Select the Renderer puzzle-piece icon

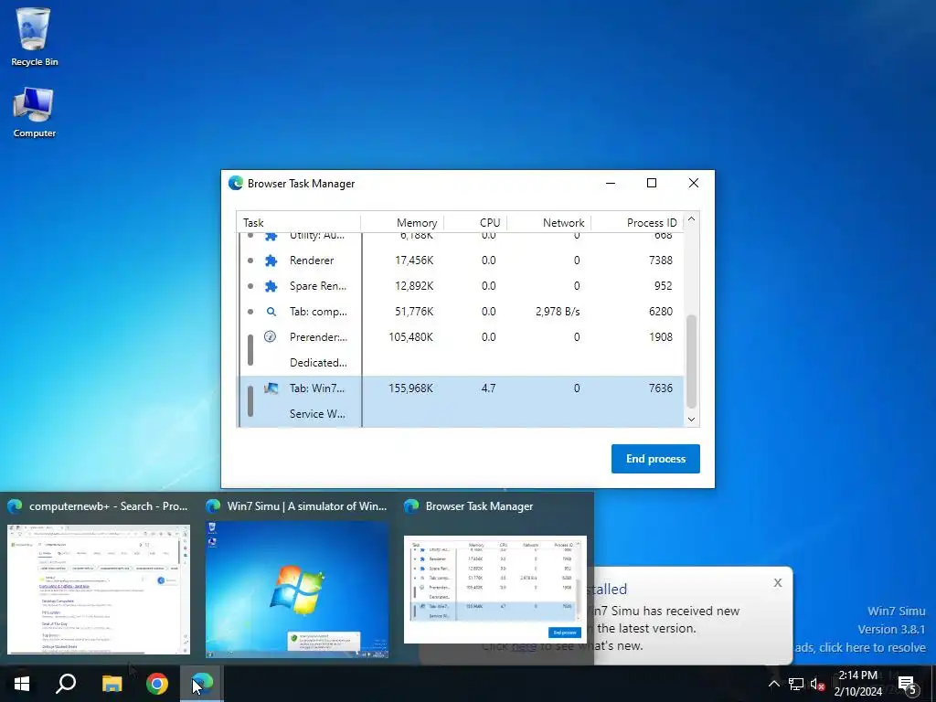(271, 261)
